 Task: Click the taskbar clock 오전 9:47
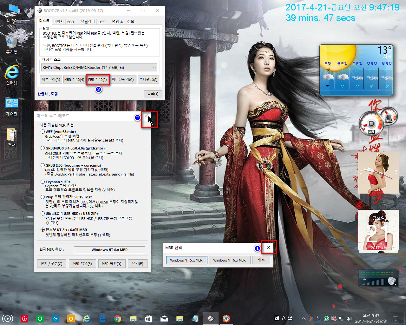point(371,318)
